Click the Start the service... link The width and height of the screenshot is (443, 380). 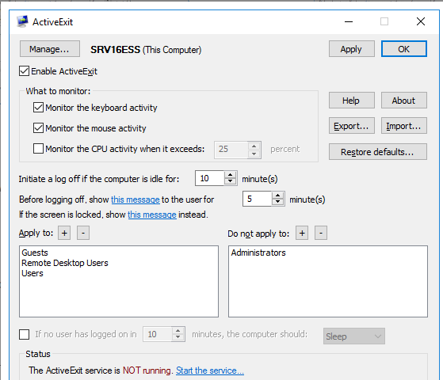[x=210, y=370]
